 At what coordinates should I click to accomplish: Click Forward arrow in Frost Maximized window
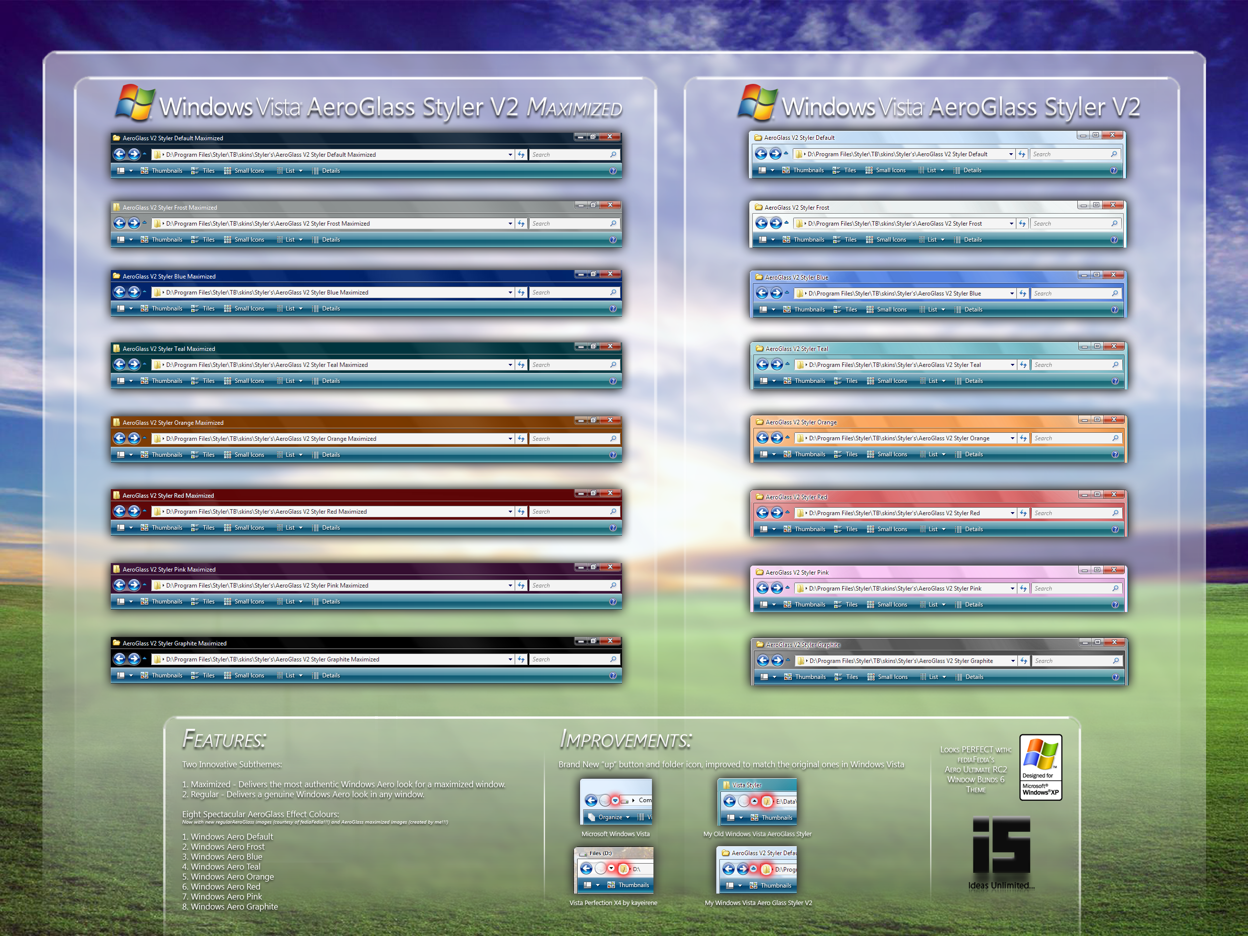tap(134, 224)
